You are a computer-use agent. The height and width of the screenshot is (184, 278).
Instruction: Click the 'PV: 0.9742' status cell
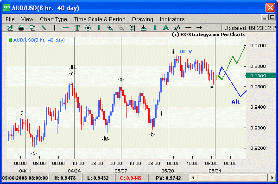pyautogui.click(x=168, y=178)
